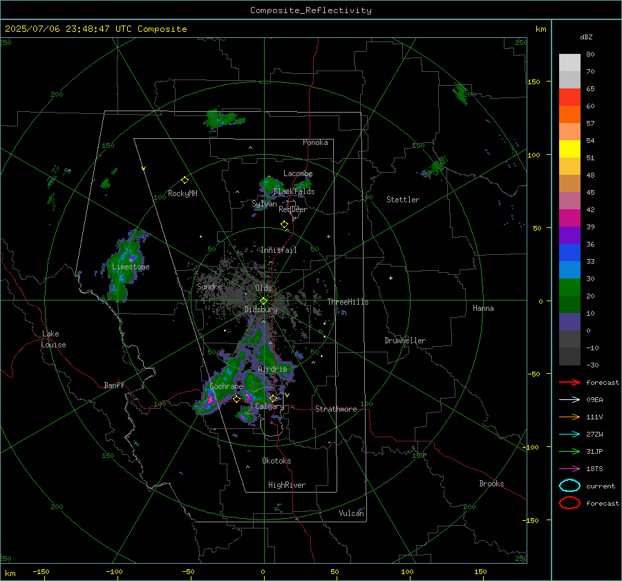Click the green 31JP arrow legend icon
This screenshot has height=581, width=622.
[569, 451]
